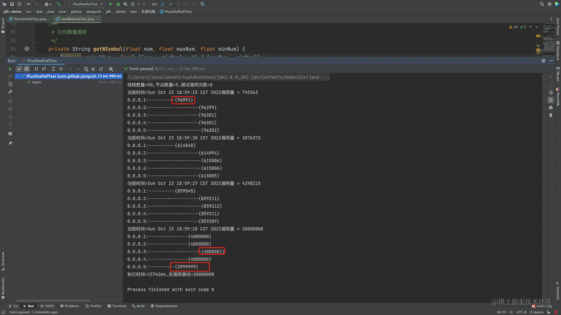Go to next highlighted problem in editor

coord(537,27)
